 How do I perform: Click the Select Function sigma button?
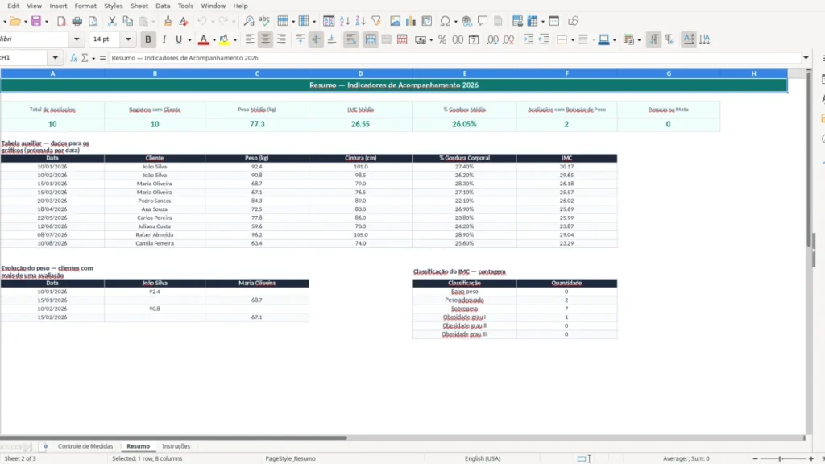click(x=85, y=58)
